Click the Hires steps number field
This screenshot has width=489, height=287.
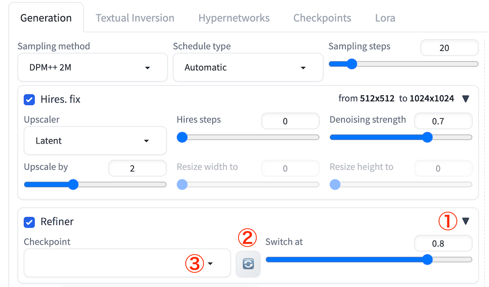click(290, 121)
